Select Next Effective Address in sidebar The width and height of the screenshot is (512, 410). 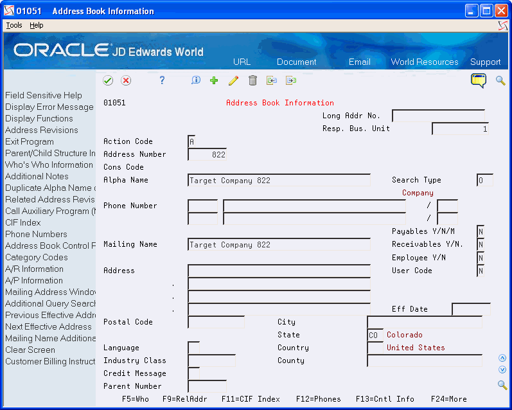[x=48, y=326]
